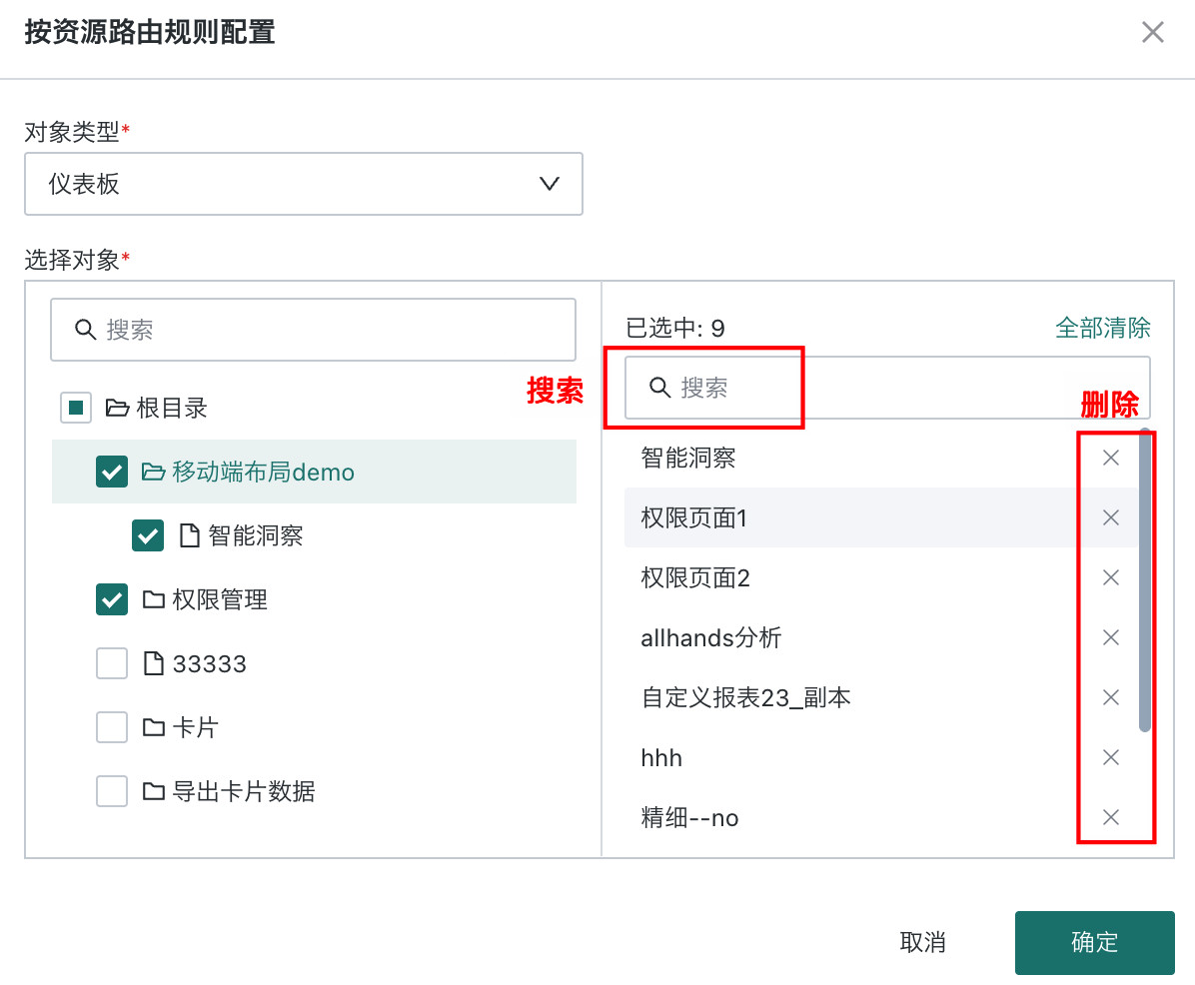The height and width of the screenshot is (985, 1195).
Task: Remove hhh from selected list
Action: tap(1110, 757)
